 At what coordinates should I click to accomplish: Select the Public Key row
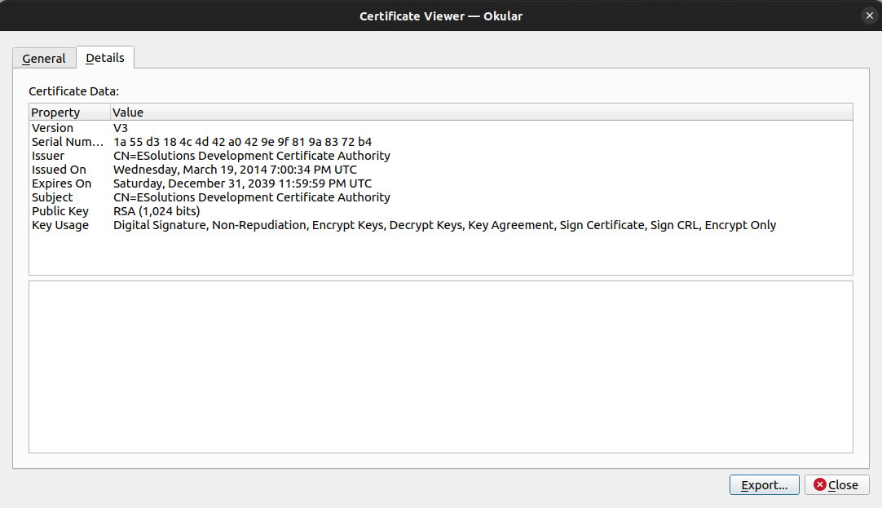tap(440, 211)
